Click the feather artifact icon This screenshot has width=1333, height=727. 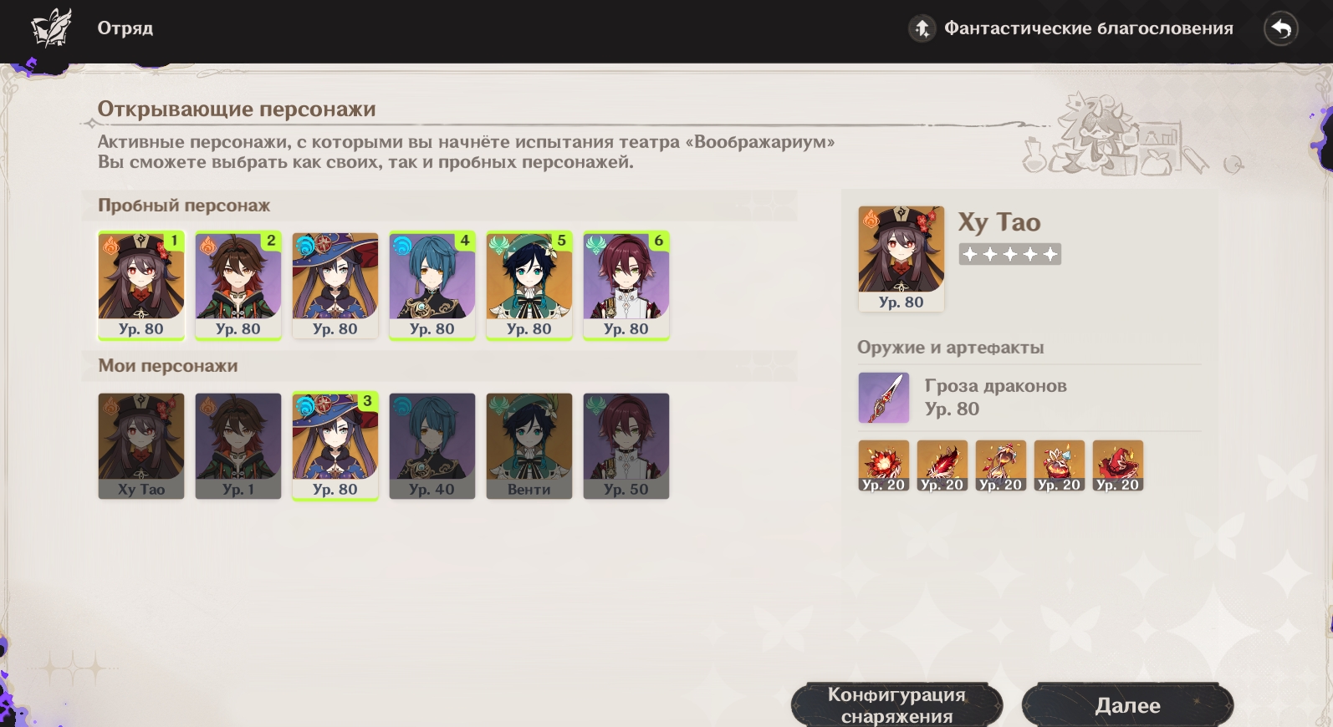tap(942, 465)
